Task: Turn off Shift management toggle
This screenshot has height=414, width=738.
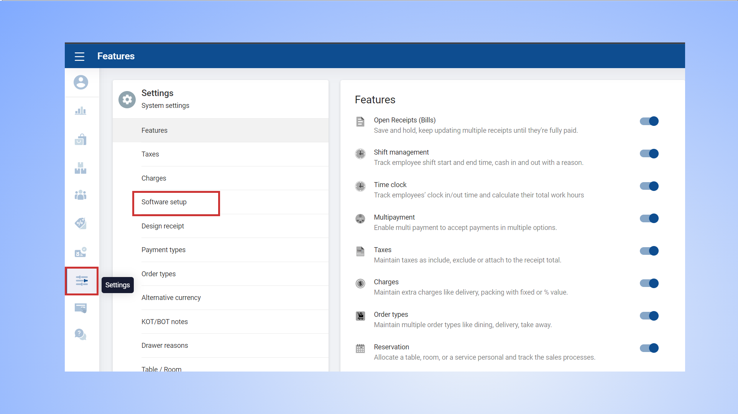Action: coord(649,154)
